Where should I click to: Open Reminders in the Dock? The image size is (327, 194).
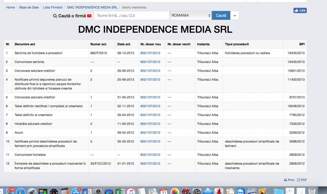(142, 191)
